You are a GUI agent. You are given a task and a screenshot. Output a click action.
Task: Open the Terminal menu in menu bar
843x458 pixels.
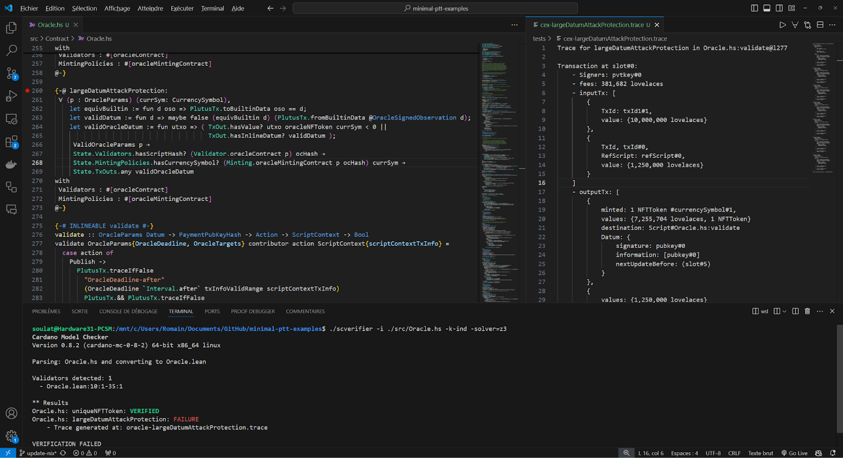(212, 8)
